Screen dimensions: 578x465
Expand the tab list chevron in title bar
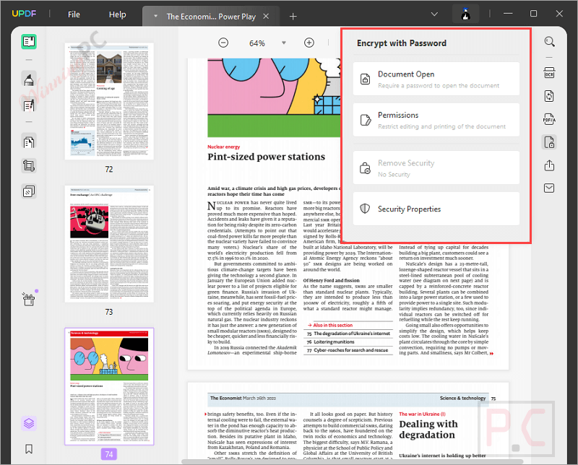pos(435,14)
